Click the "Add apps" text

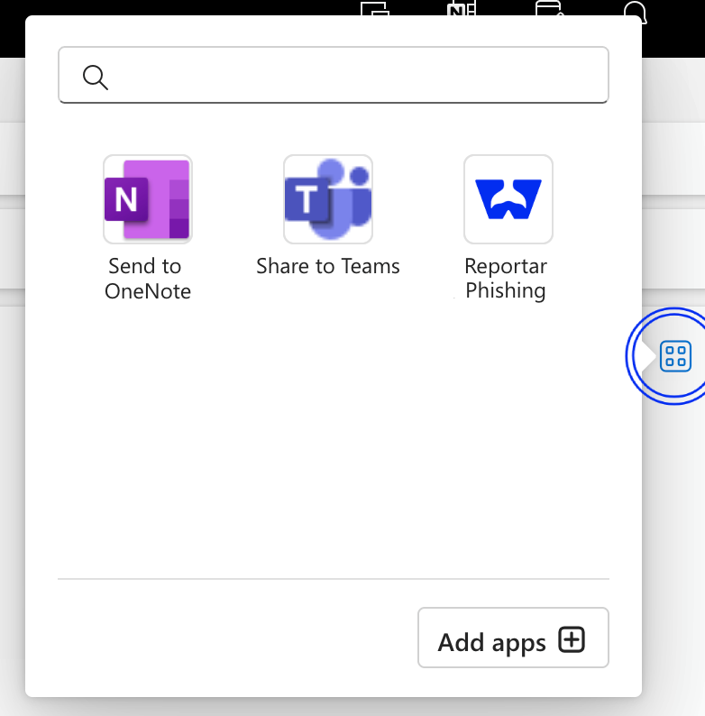click(x=491, y=643)
